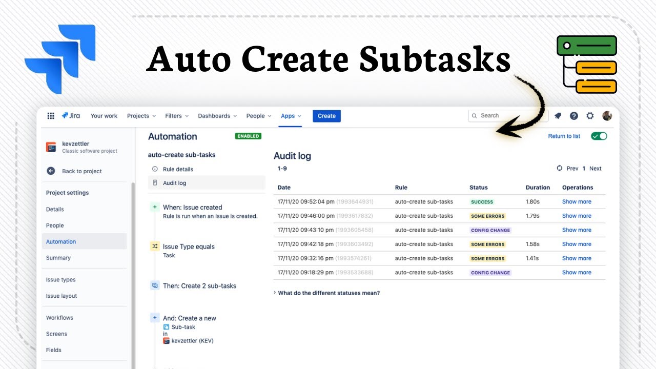
Task: Click in the Search field
Action: tap(508, 116)
